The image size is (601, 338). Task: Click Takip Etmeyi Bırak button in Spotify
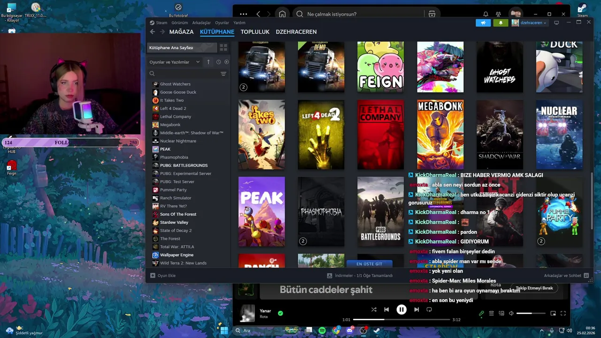pyautogui.click(x=534, y=288)
